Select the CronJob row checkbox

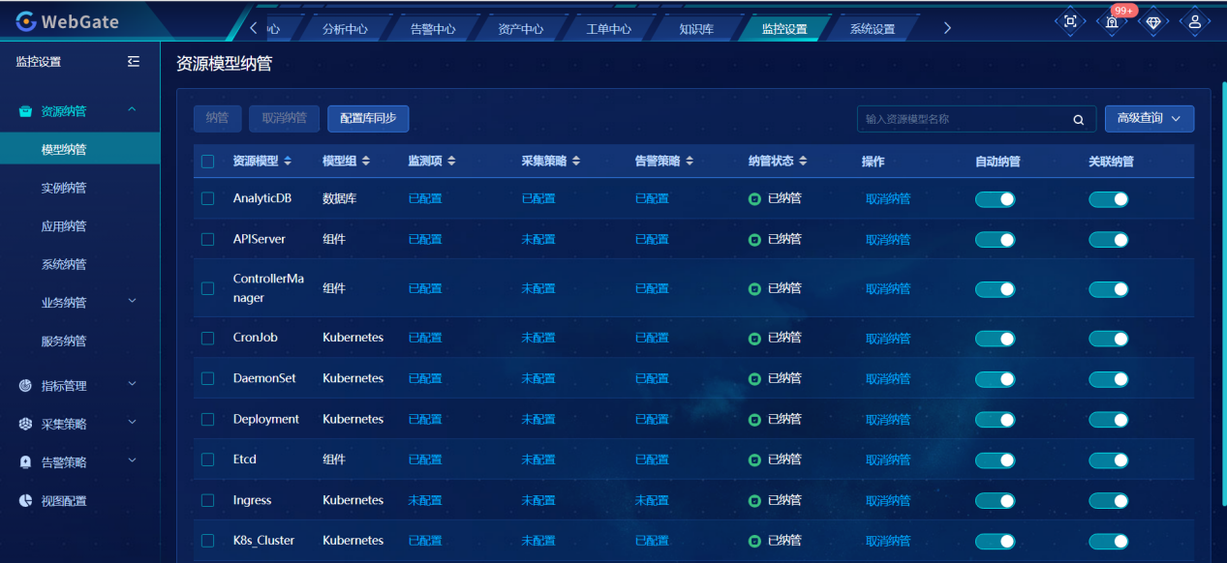pos(208,339)
